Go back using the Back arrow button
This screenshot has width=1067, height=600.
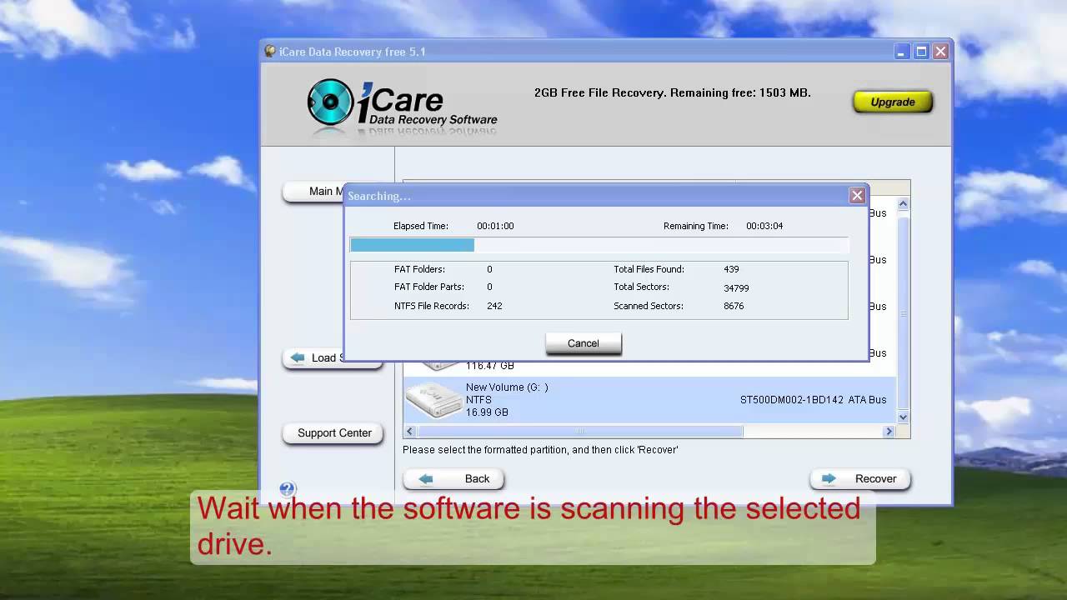pyautogui.click(x=453, y=478)
